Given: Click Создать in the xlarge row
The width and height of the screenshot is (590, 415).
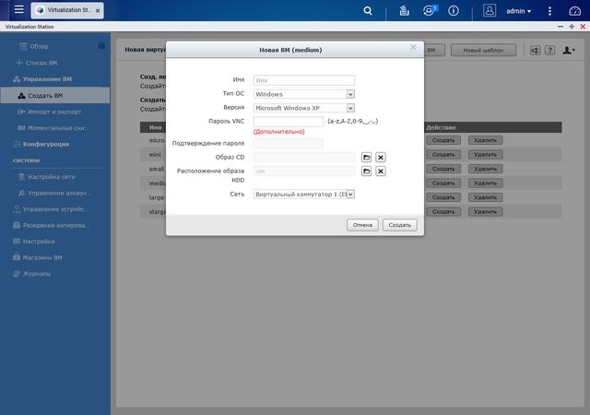Looking at the screenshot, I should coord(443,212).
